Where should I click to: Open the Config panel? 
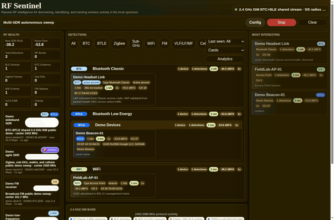tap(255, 22)
